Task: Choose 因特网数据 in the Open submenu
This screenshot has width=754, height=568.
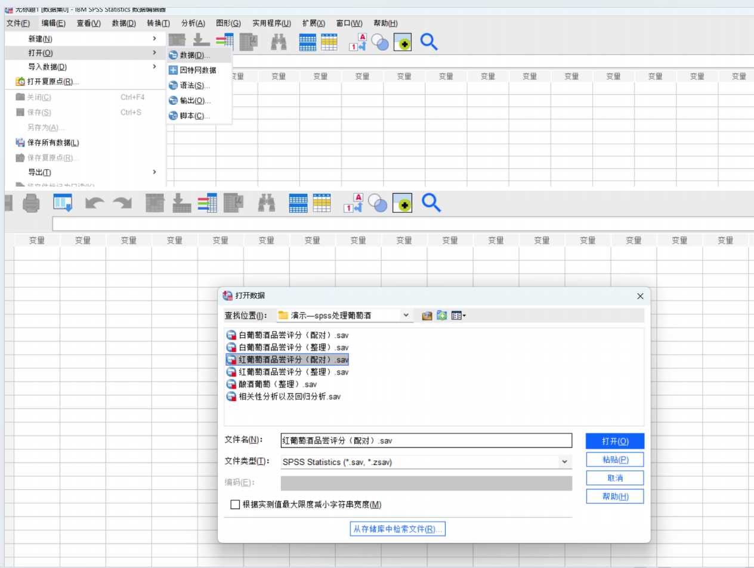Action: tap(199, 70)
